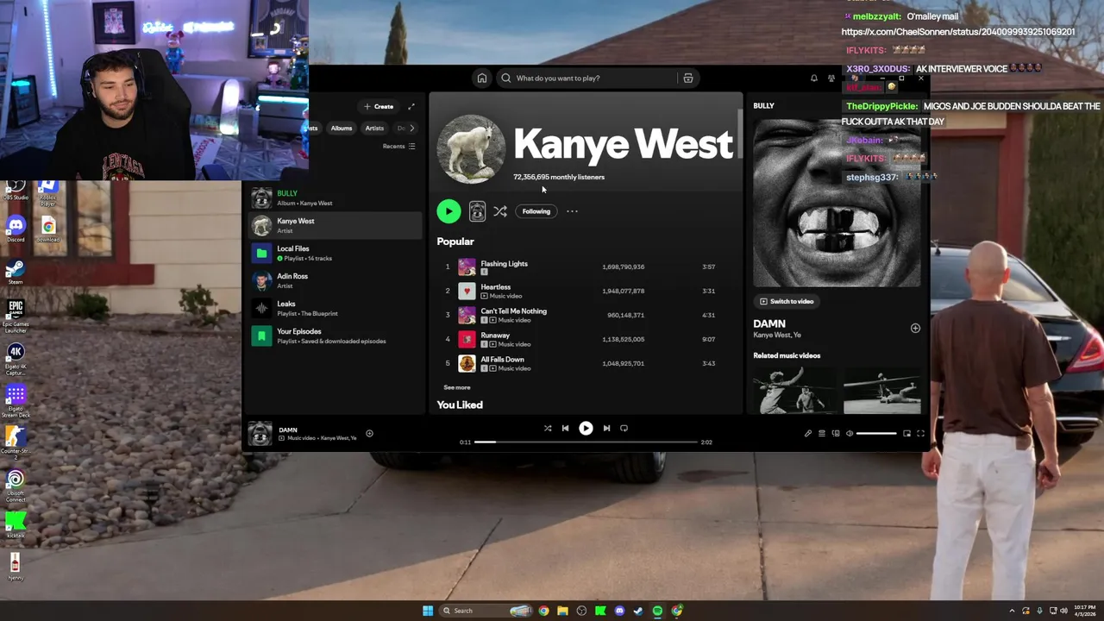Click the Kanye West artist profile picture
Image resolution: width=1104 pixels, height=621 pixels.
point(471,149)
